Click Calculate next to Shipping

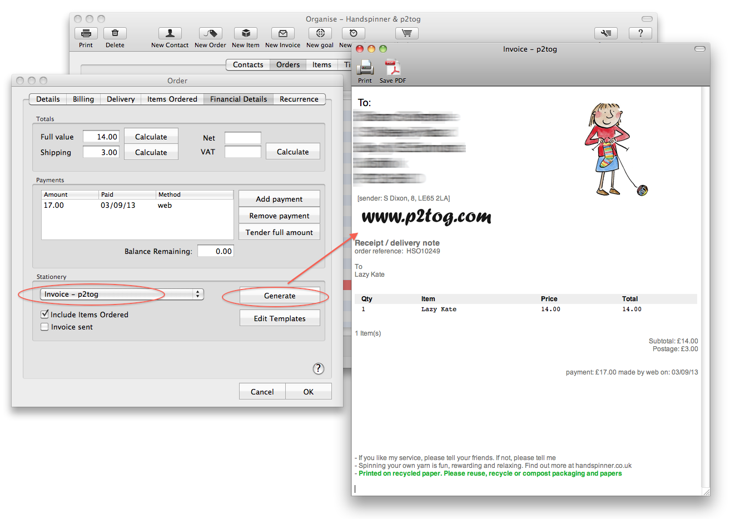pyautogui.click(x=151, y=152)
